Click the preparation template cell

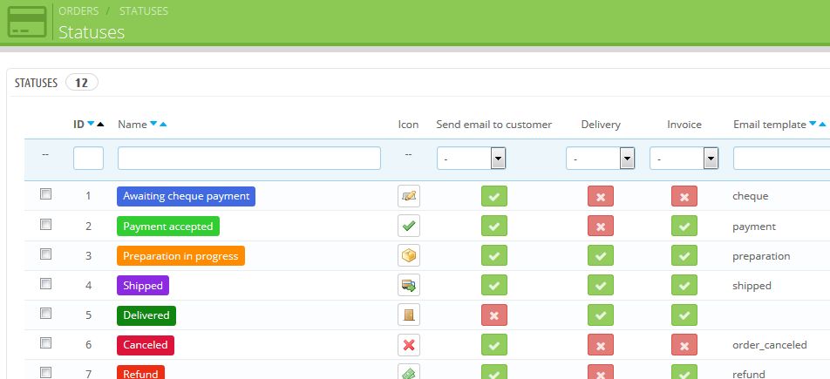point(761,256)
